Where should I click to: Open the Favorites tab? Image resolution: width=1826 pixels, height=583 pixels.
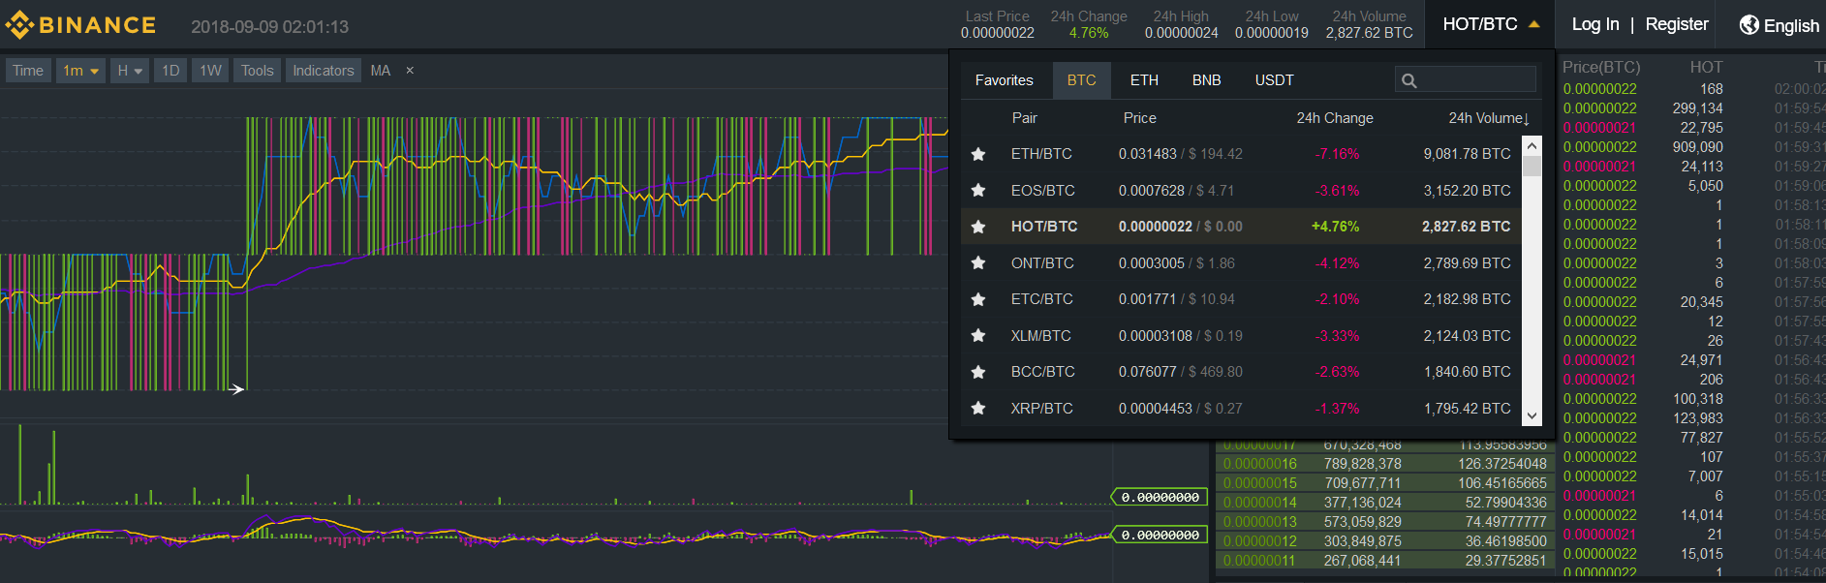click(x=1004, y=80)
